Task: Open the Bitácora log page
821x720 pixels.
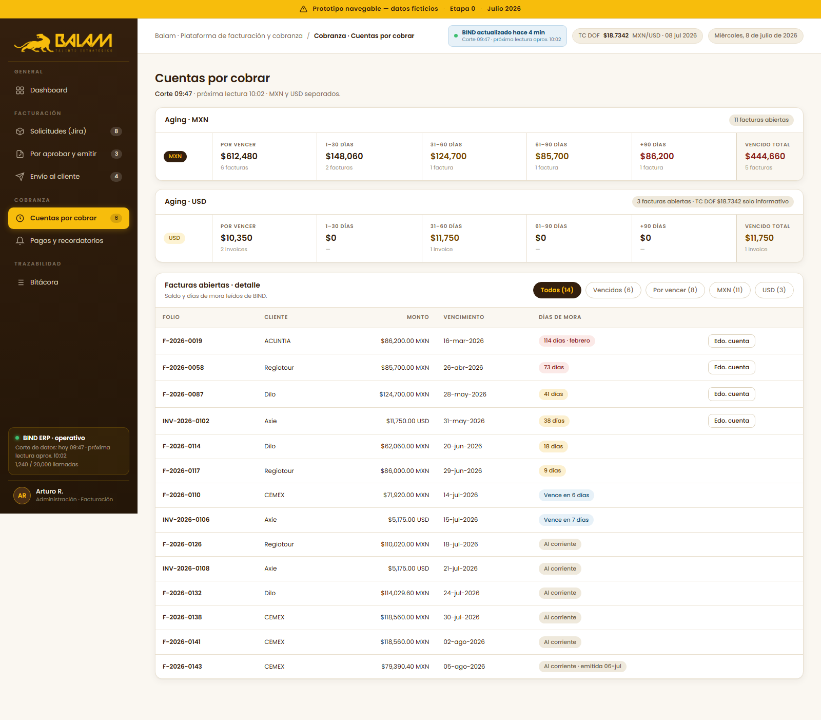Action: pos(69,282)
